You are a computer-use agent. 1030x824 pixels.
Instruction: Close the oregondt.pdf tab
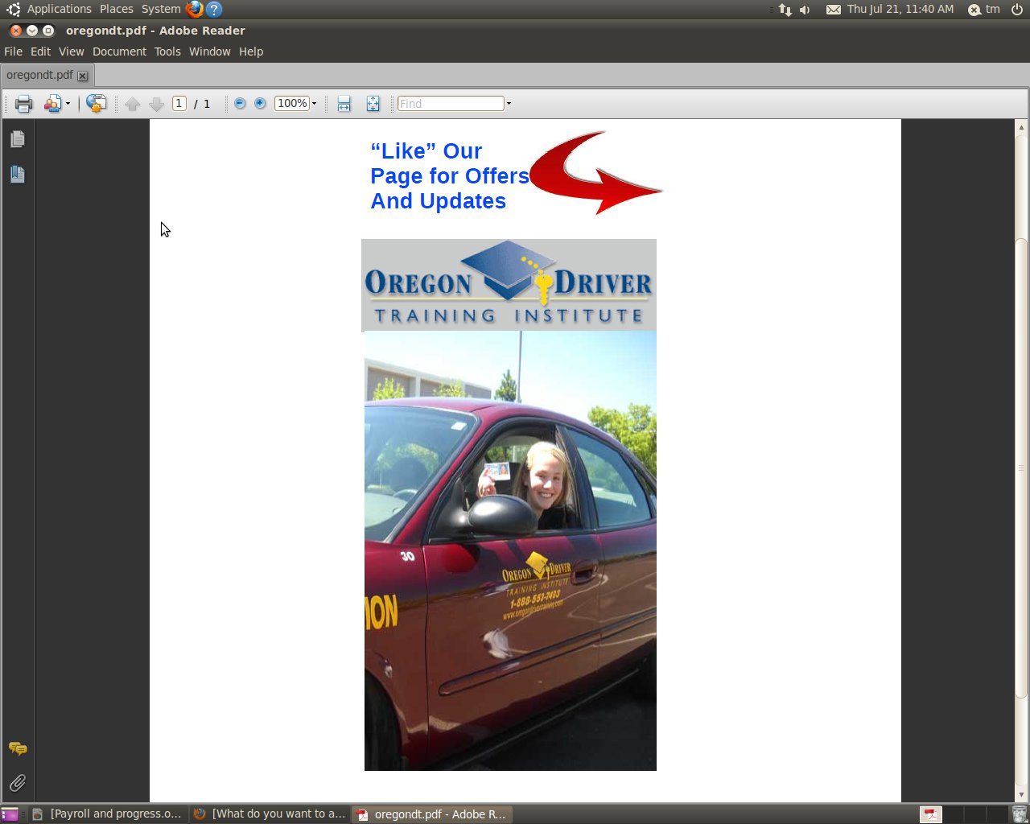click(82, 76)
